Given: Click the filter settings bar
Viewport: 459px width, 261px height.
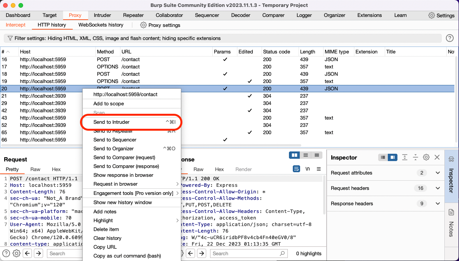Looking at the screenshot, I should click(222, 38).
